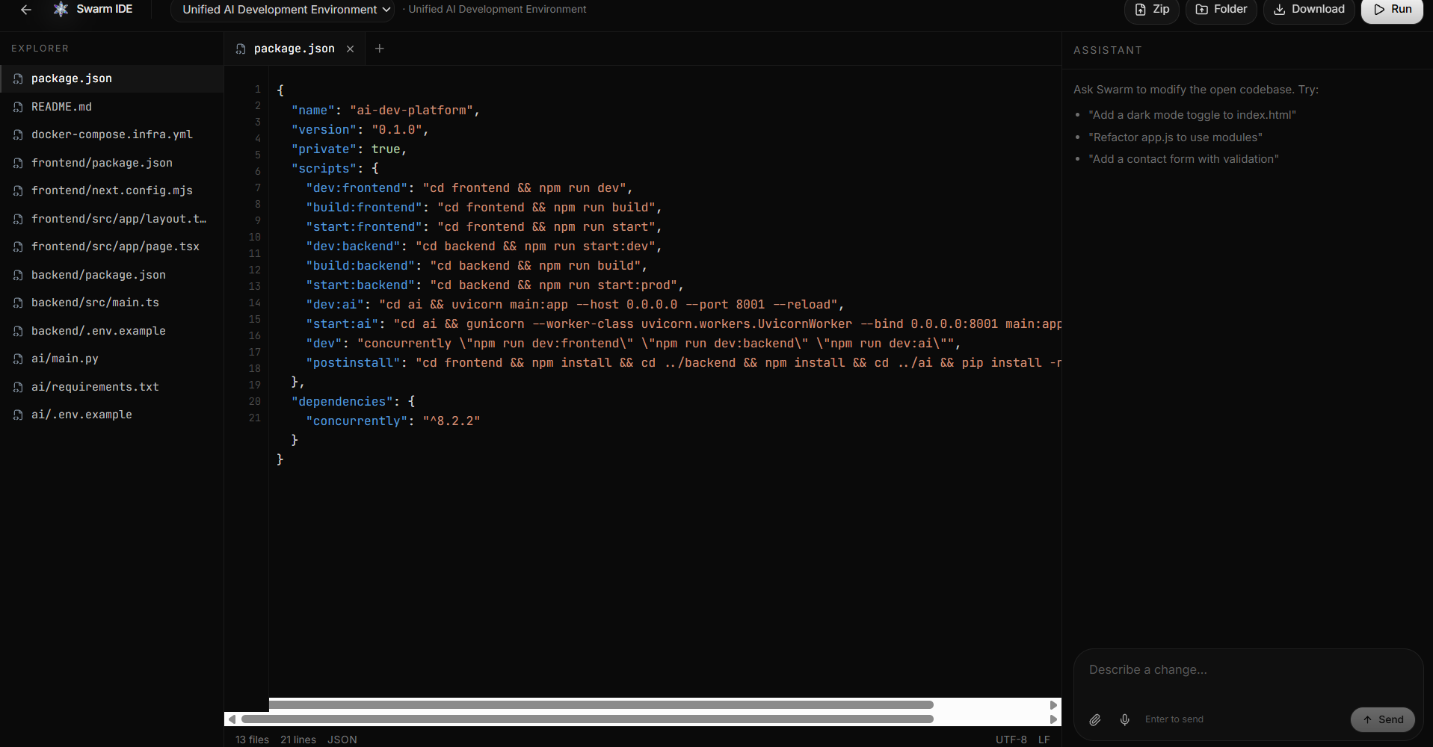The image size is (1433, 747).
Task: Open frontend/package.json file
Action: click(112, 163)
